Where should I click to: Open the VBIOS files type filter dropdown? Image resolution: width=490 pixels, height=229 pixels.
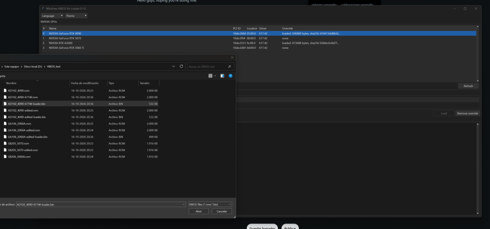pyautogui.click(x=210, y=205)
